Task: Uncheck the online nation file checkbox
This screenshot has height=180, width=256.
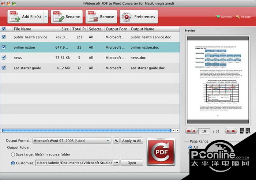Action: pyautogui.click(x=4, y=47)
